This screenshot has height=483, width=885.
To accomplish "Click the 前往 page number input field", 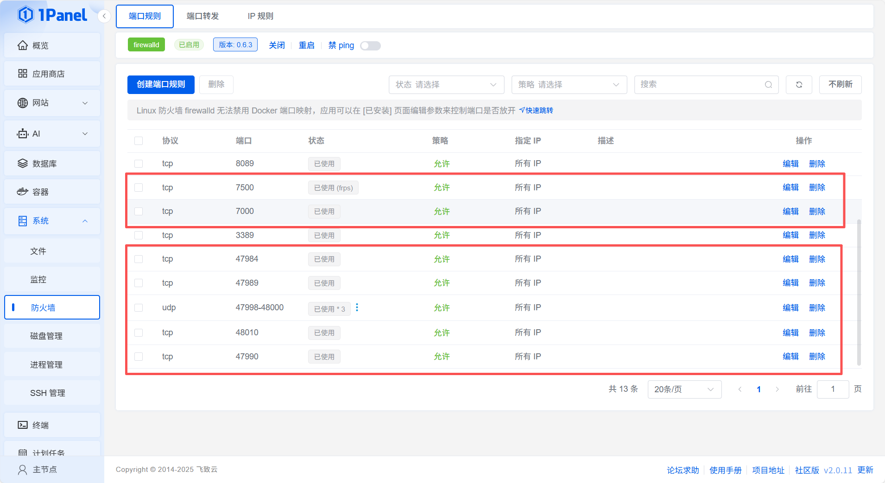I will click(833, 389).
